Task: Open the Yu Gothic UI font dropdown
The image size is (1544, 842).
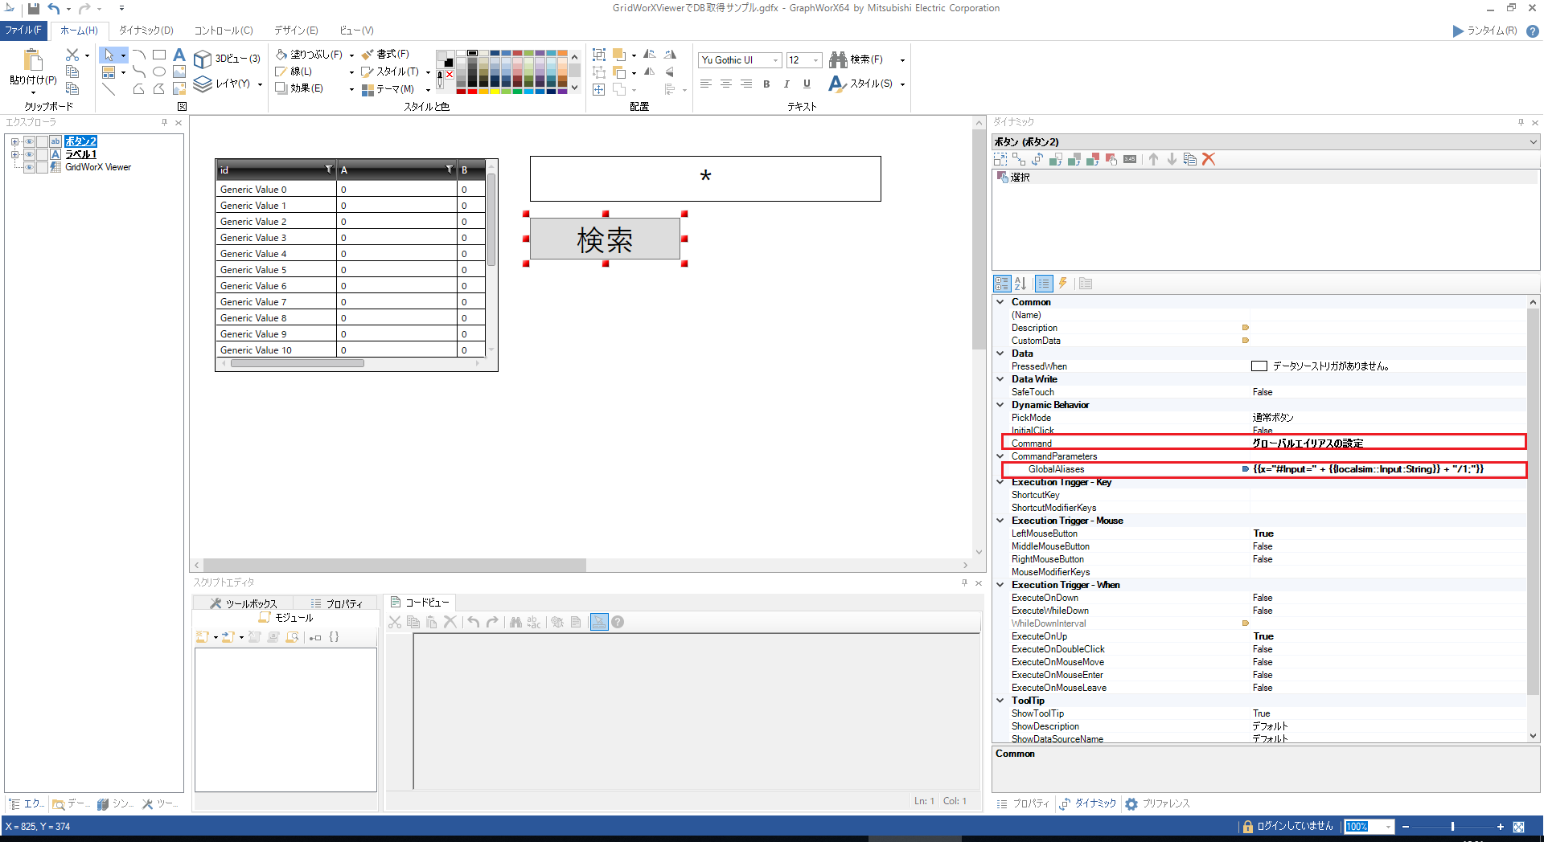Action: click(775, 60)
